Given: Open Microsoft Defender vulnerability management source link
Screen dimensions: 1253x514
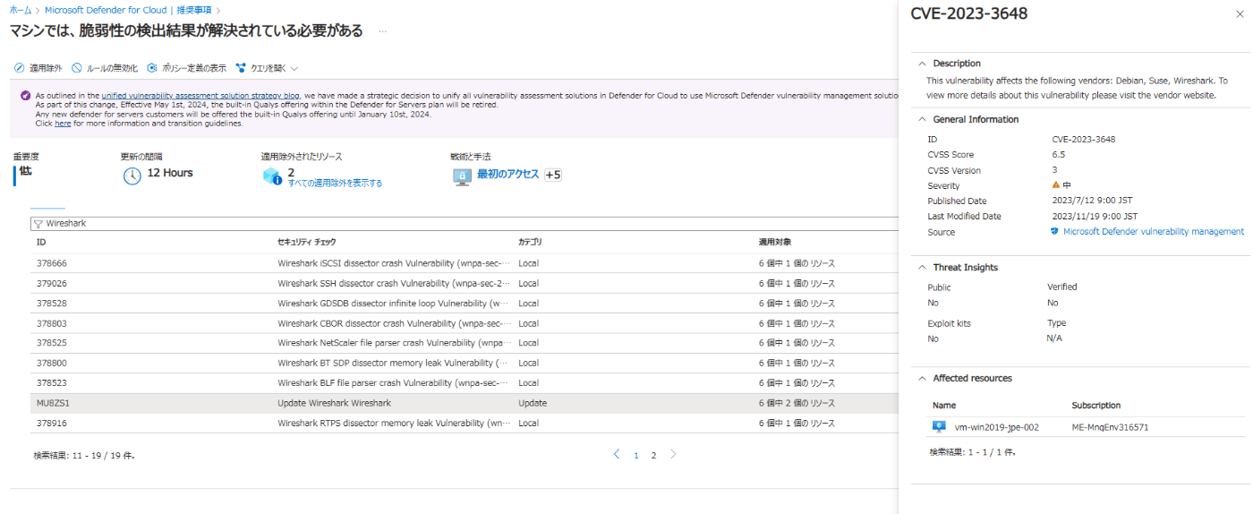Looking at the screenshot, I should tap(1153, 232).
